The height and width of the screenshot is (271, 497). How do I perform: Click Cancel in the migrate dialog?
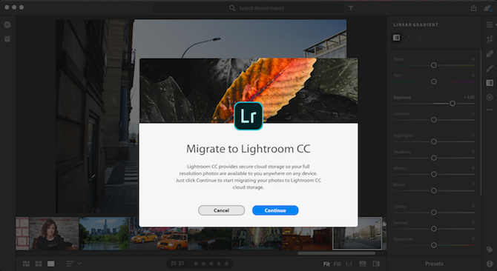coord(221,210)
